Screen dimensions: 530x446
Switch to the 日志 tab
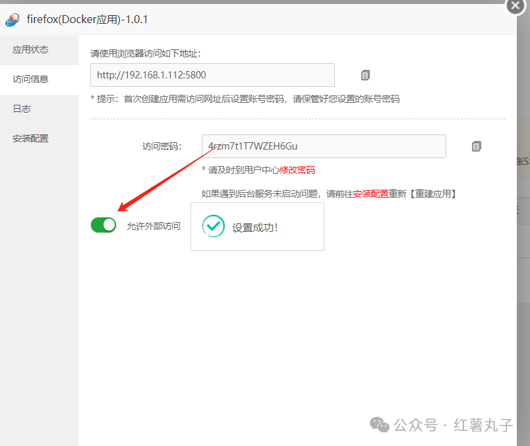22,109
